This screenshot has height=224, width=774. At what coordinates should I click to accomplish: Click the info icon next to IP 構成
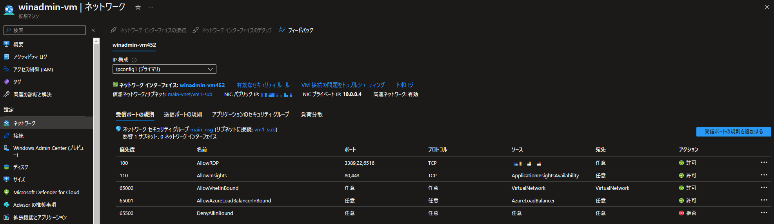134,60
